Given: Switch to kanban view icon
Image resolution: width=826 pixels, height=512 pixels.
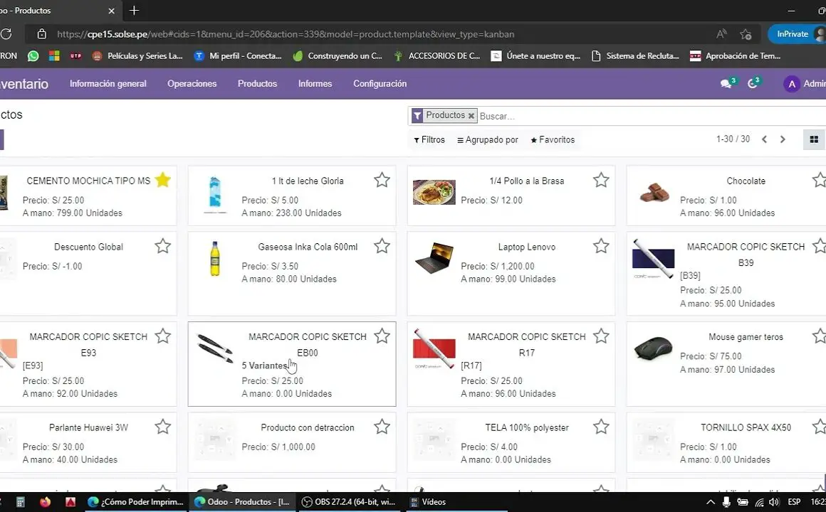Looking at the screenshot, I should [x=814, y=139].
